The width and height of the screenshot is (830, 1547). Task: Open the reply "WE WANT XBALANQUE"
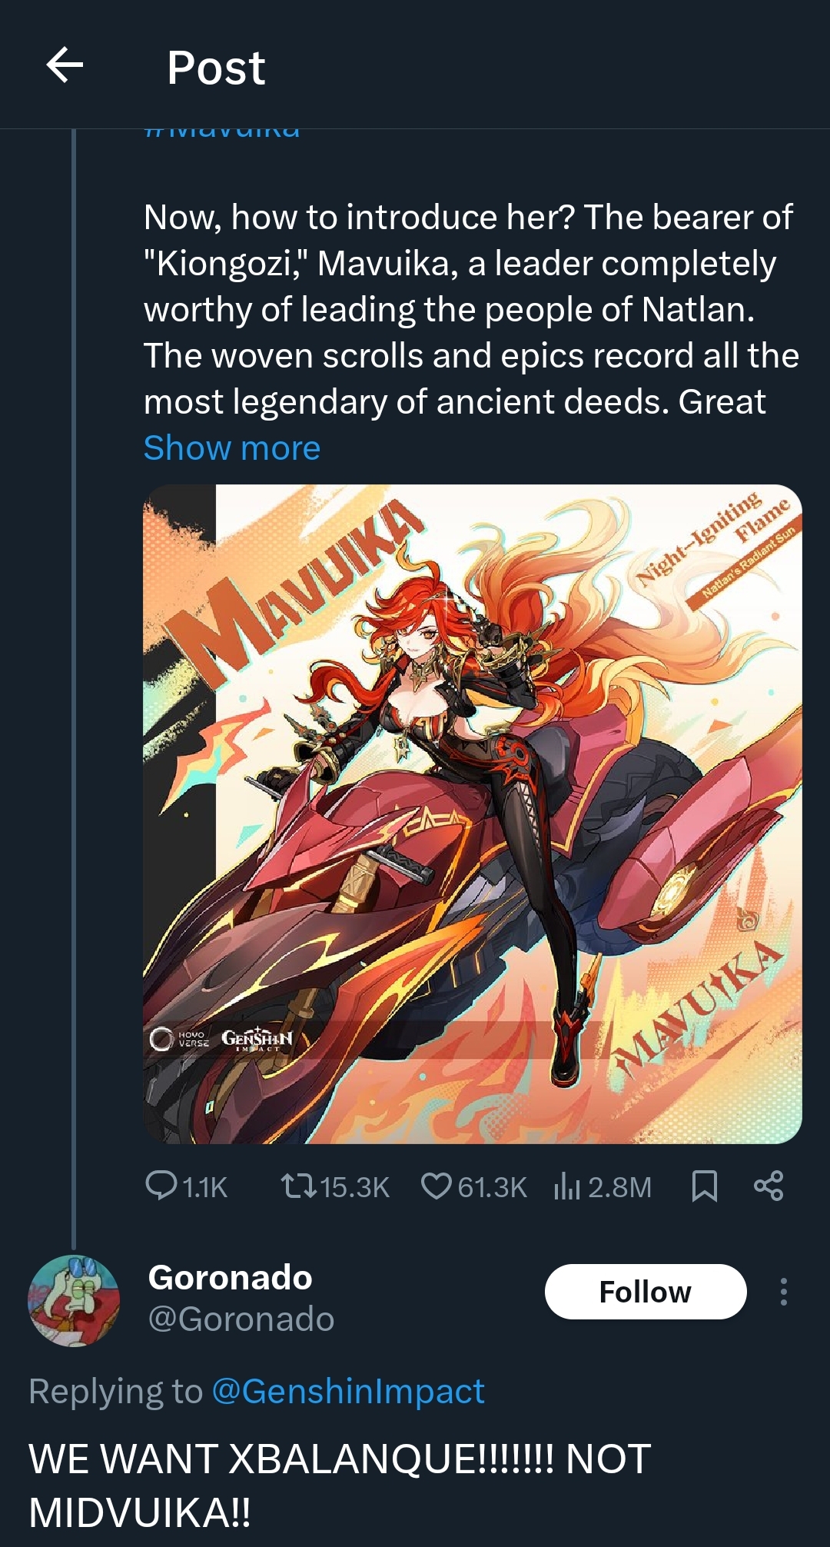tap(340, 1485)
